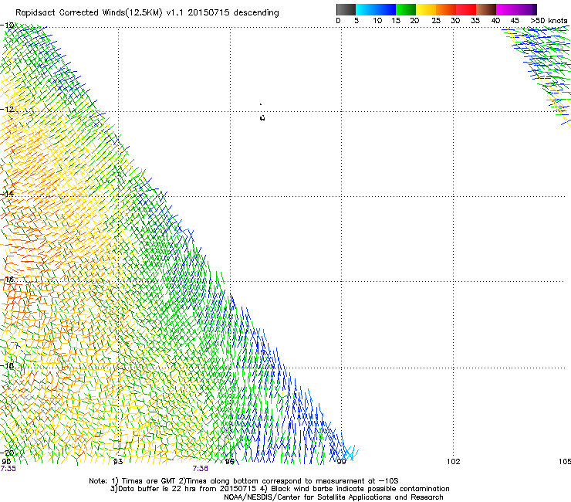Click the -18 latitude axis label
This screenshot has height=502, width=571.
pyautogui.click(x=7, y=365)
